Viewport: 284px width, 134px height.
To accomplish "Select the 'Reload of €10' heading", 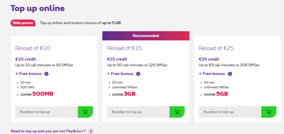I will [33, 48].
